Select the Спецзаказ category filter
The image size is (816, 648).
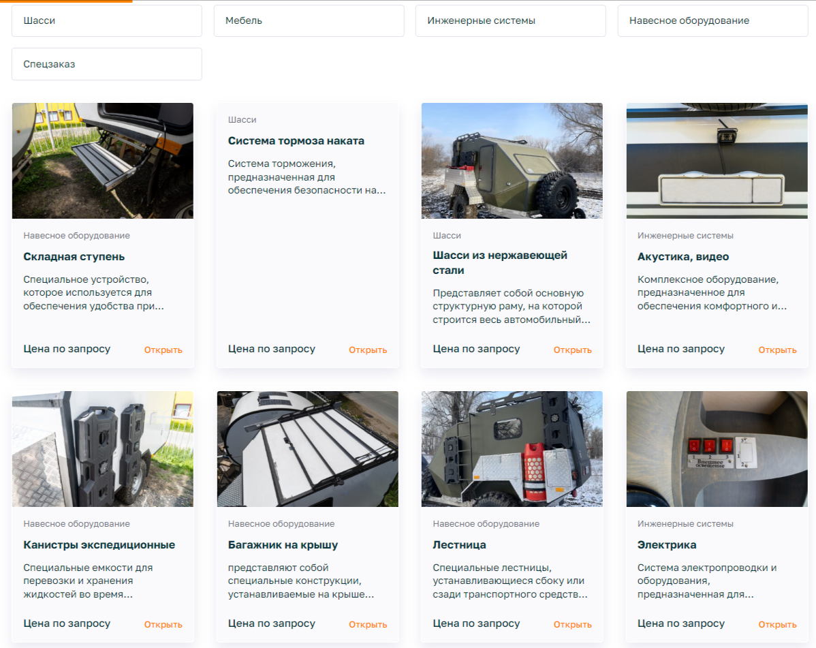click(106, 64)
